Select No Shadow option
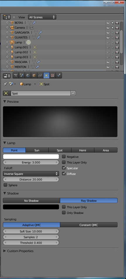 [x=31, y=201]
